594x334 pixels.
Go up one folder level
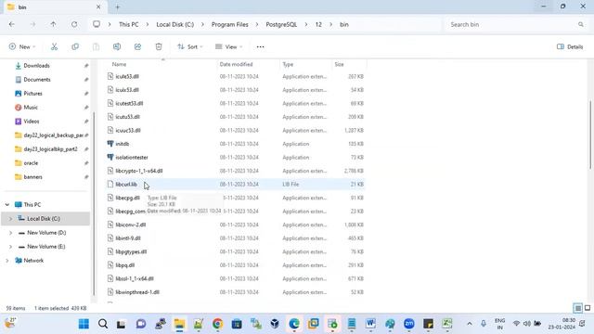pos(53,24)
